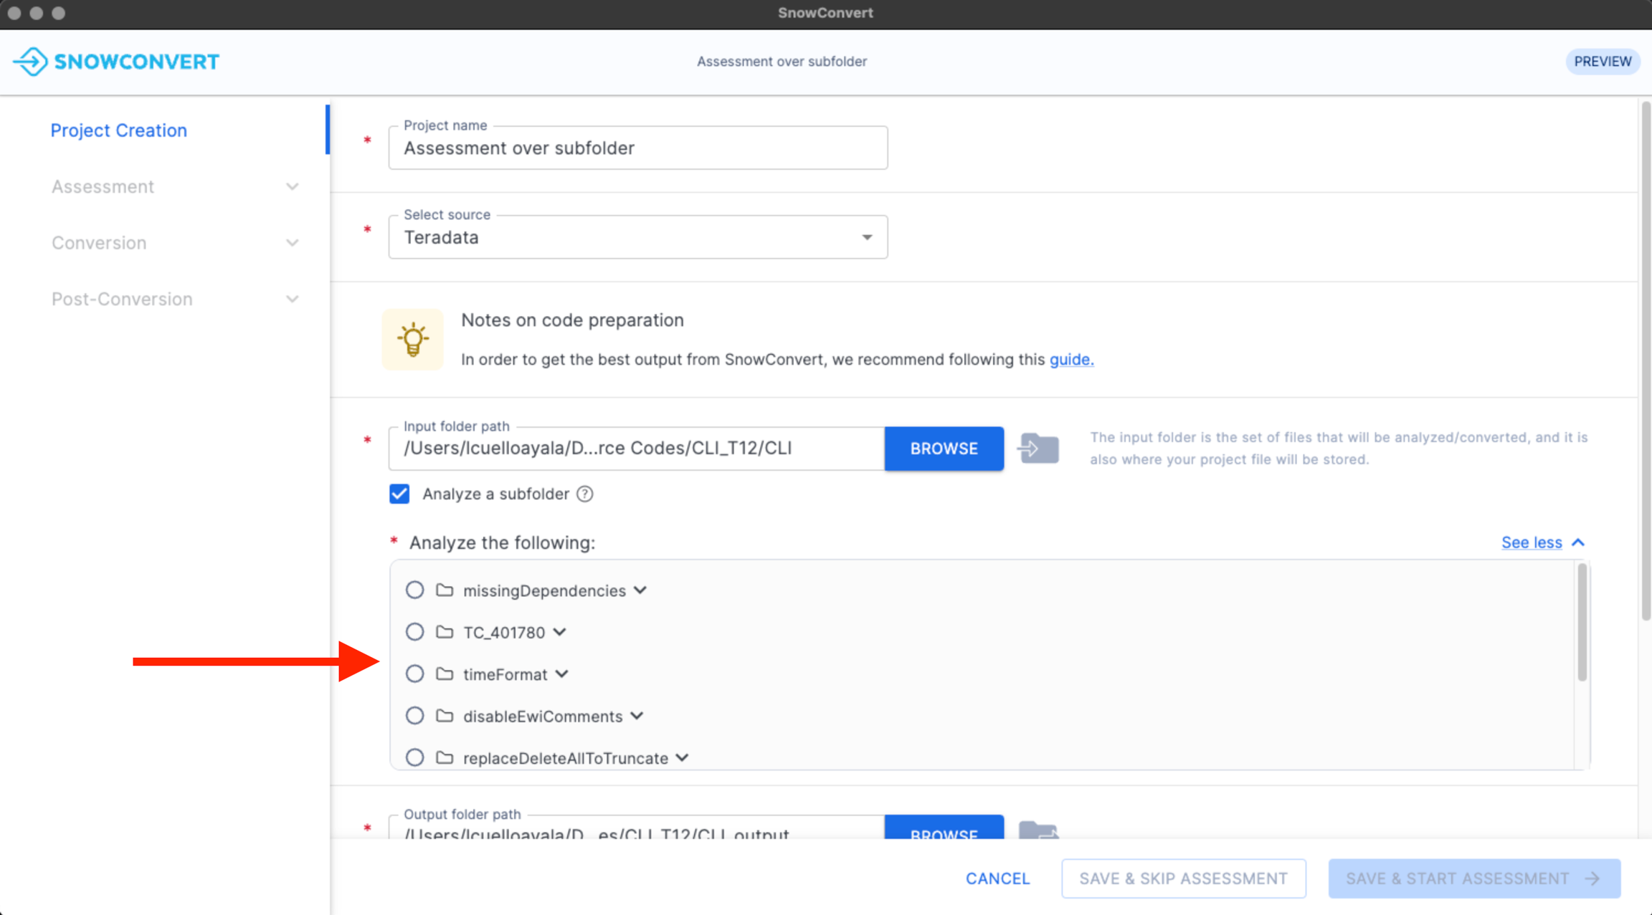The width and height of the screenshot is (1652, 915).
Task: Open input folder using folder arrow icon
Action: point(1038,449)
